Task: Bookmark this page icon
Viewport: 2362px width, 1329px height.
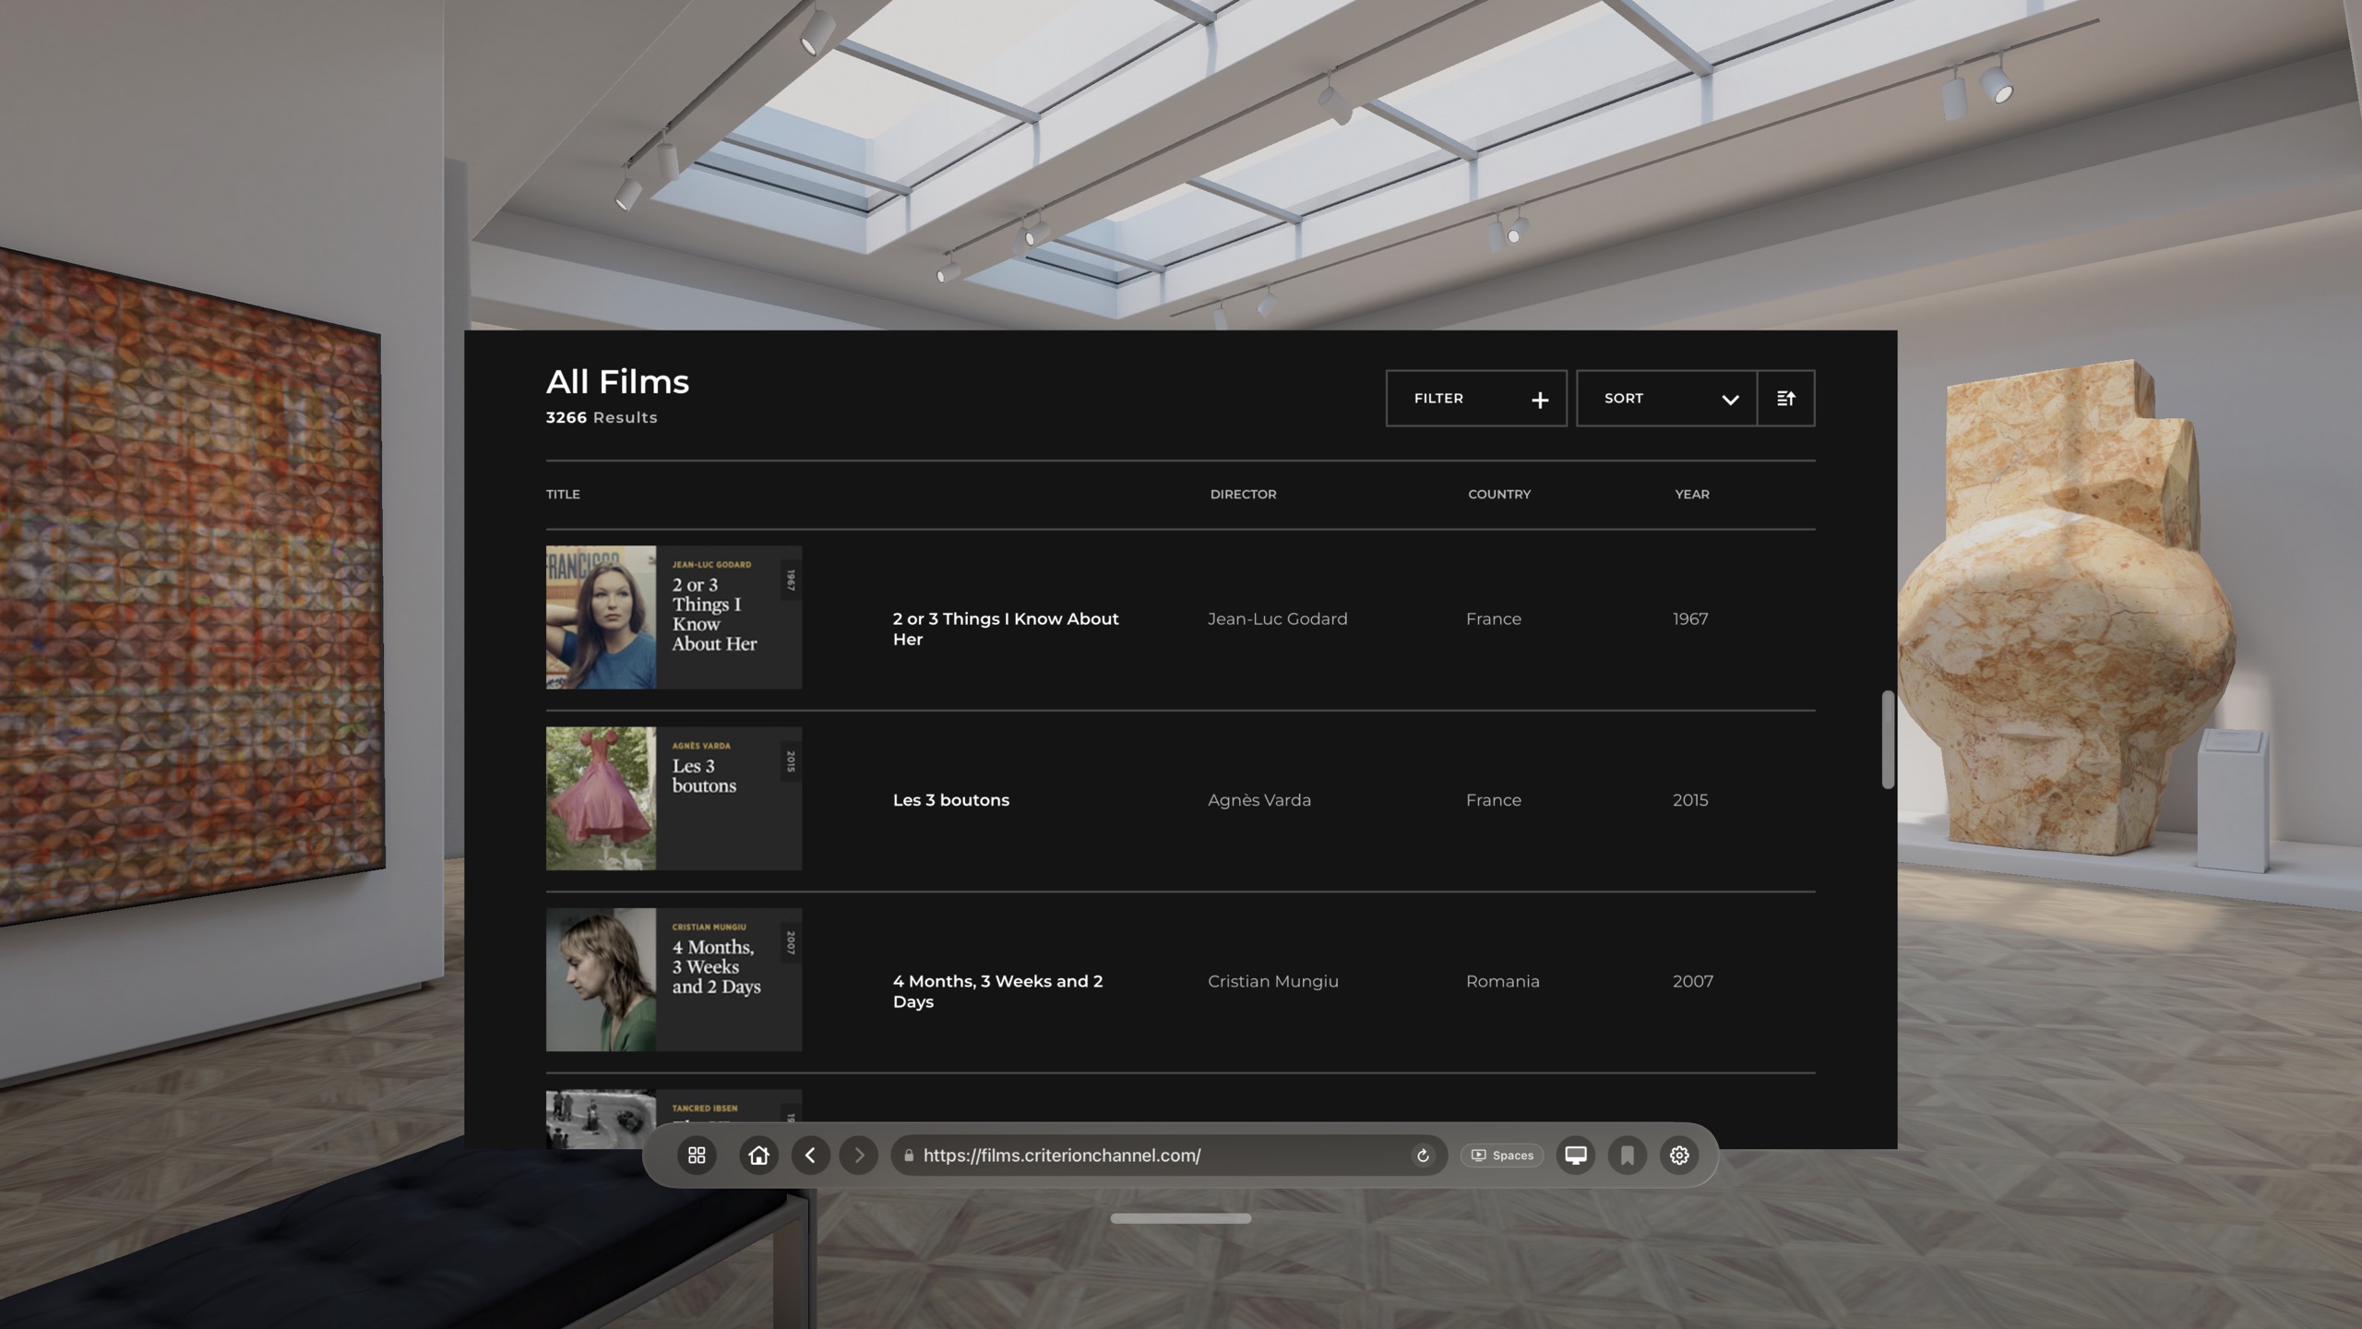Action: [1628, 1155]
